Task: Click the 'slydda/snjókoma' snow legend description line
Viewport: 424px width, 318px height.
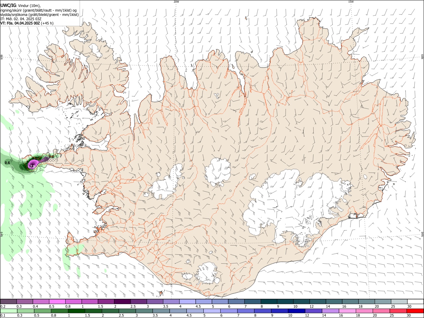Action: 39,15
